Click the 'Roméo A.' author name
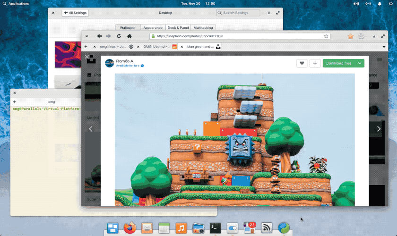Image resolution: width=397 pixels, height=236 pixels. coord(125,61)
